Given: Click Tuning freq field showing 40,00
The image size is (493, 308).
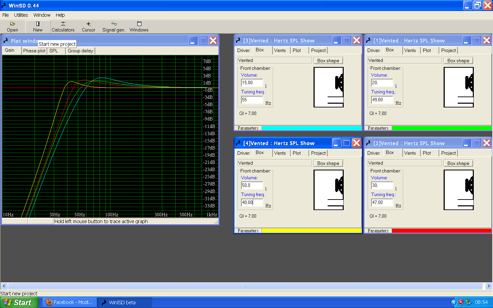Looking at the screenshot, I should coord(252,203).
